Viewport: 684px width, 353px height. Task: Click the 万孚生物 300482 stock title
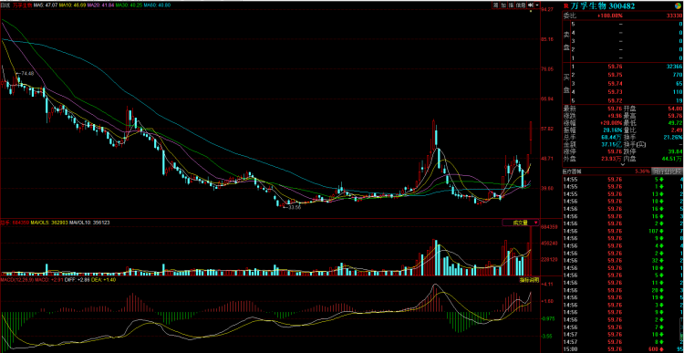pyautogui.click(x=603, y=6)
